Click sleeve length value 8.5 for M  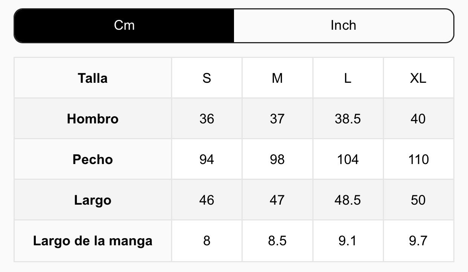point(277,241)
